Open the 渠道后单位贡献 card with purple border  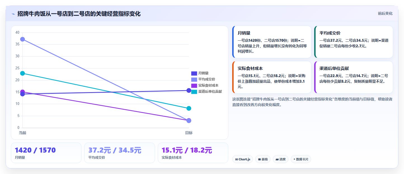[354, 77]
